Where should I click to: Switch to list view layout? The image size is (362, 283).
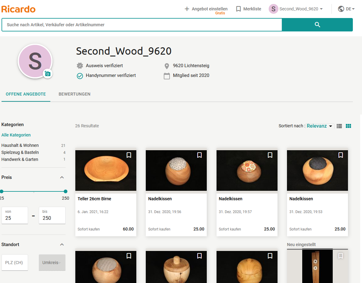(339, 125)
